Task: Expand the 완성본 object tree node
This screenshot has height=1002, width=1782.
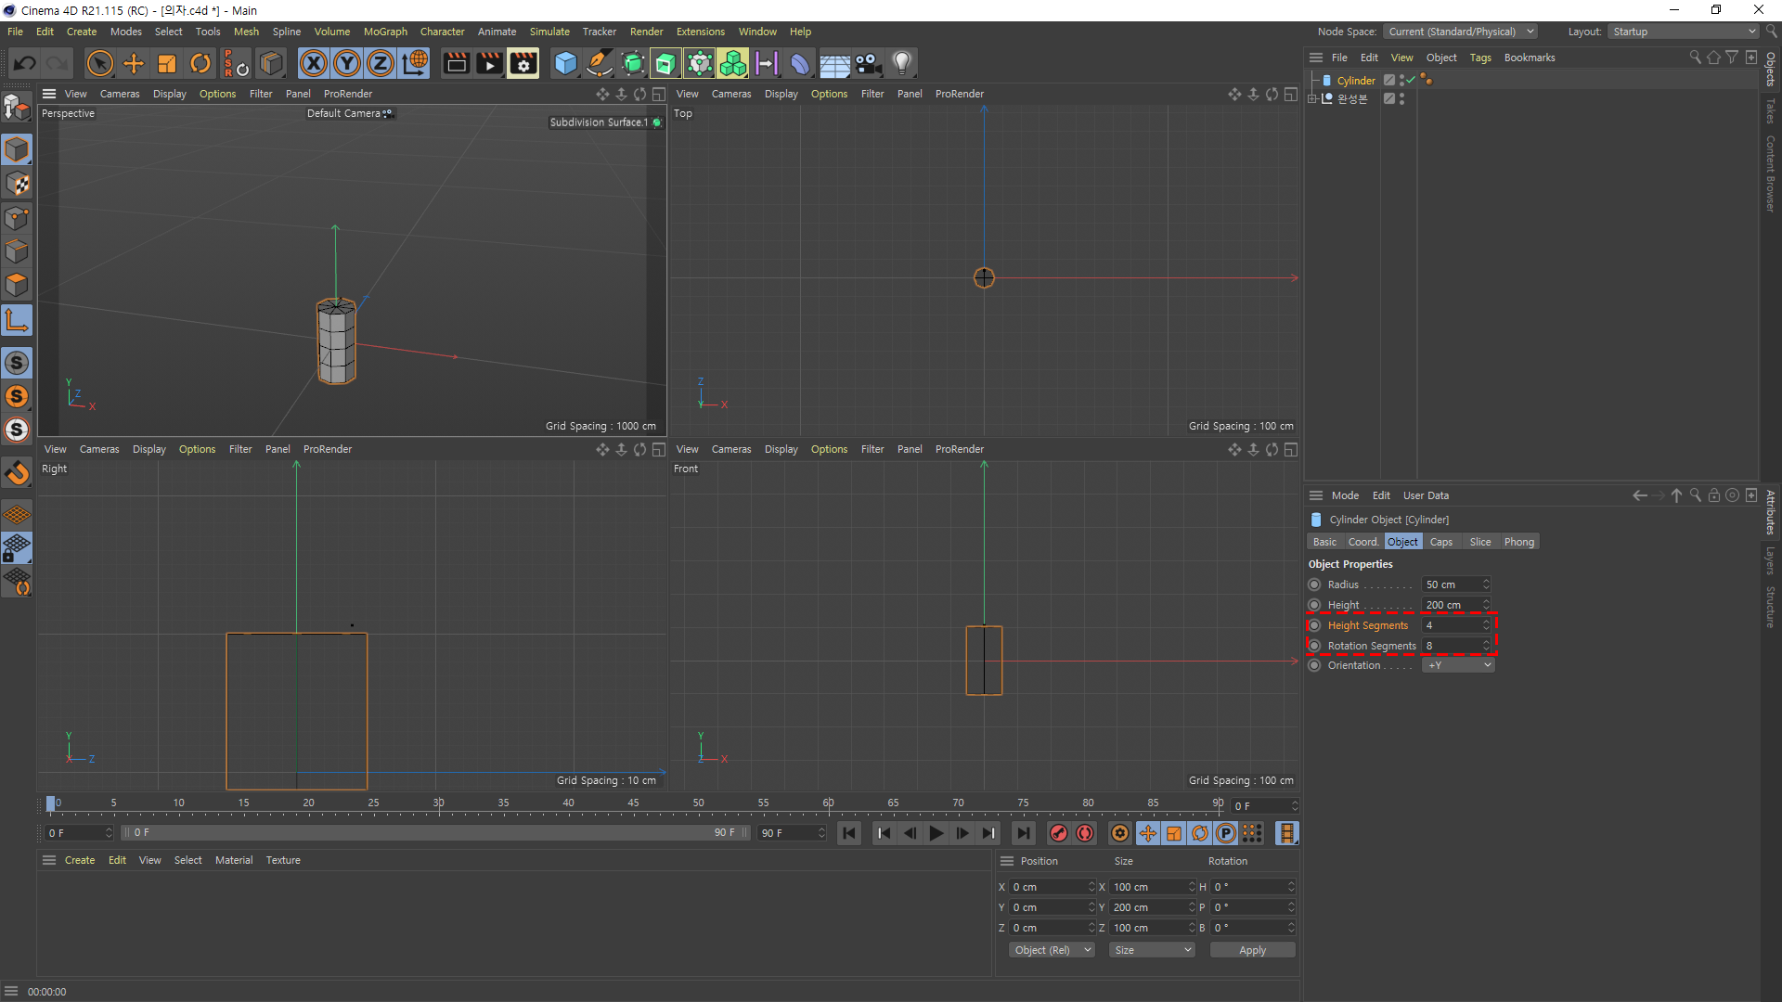Action: 1312,98
